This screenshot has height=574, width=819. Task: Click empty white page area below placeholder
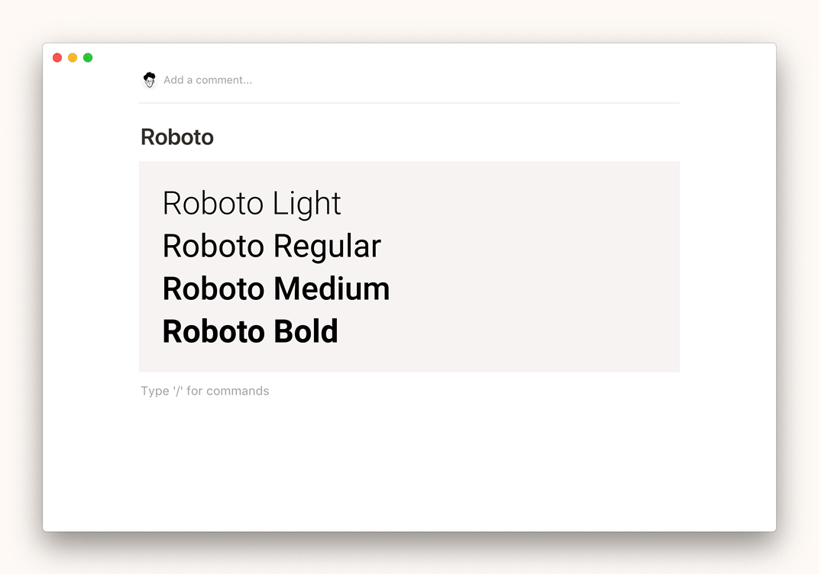click(409, 466)
